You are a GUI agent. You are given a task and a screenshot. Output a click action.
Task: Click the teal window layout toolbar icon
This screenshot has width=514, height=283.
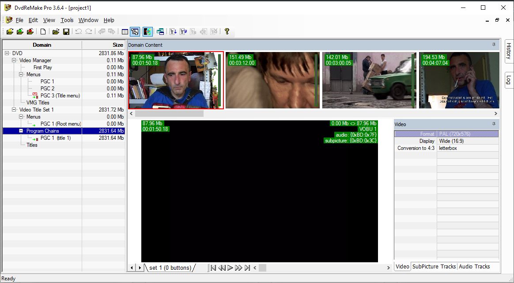pyautogui.click(x=160, y=31)
